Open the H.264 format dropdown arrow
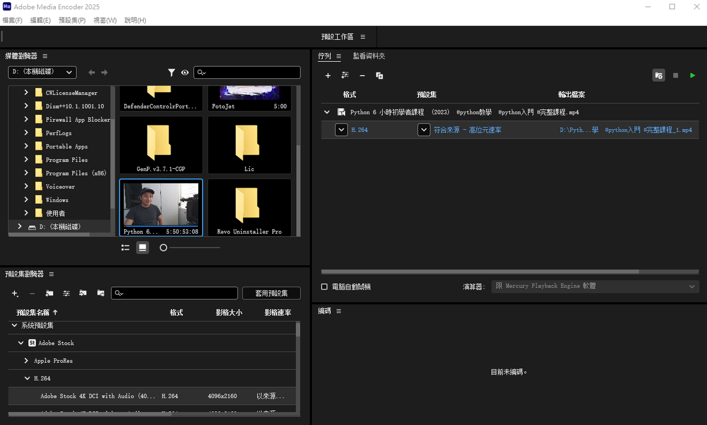The image size is (707, 425). pyautogui.click(x=341, y=130)
